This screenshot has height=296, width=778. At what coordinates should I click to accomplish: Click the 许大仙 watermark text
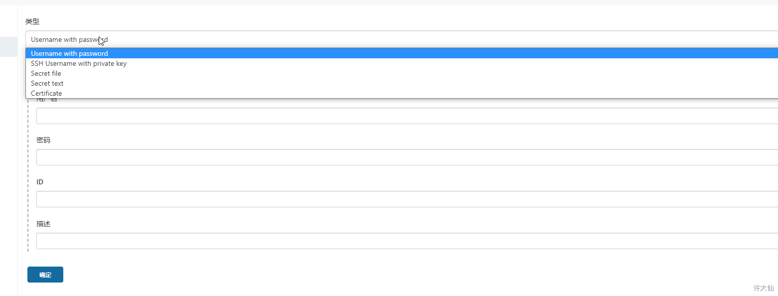pos(763,288)
